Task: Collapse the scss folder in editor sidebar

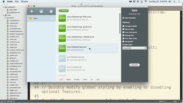Action: 4,15
